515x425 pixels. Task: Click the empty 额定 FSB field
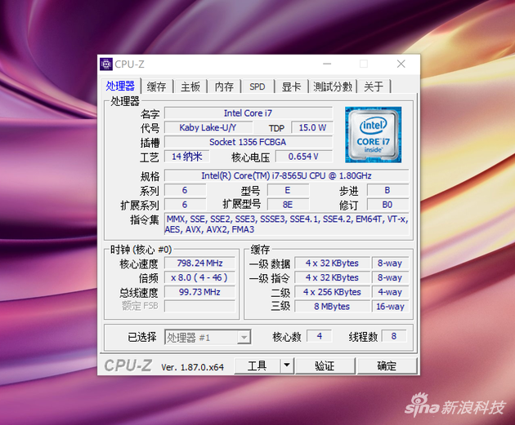[x=199, y=307]
